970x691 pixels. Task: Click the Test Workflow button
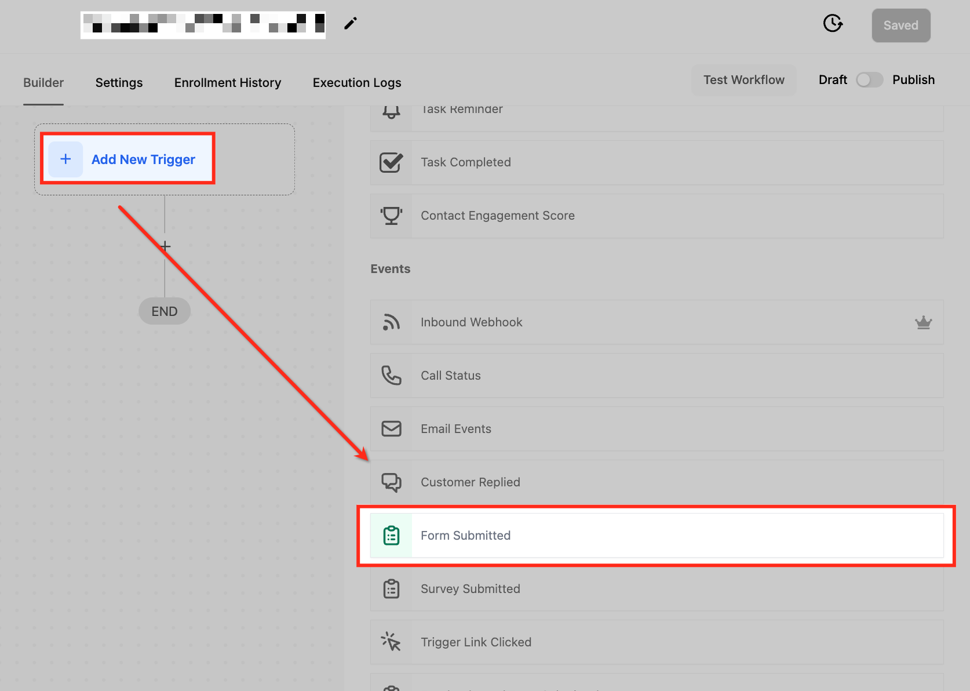743,80
